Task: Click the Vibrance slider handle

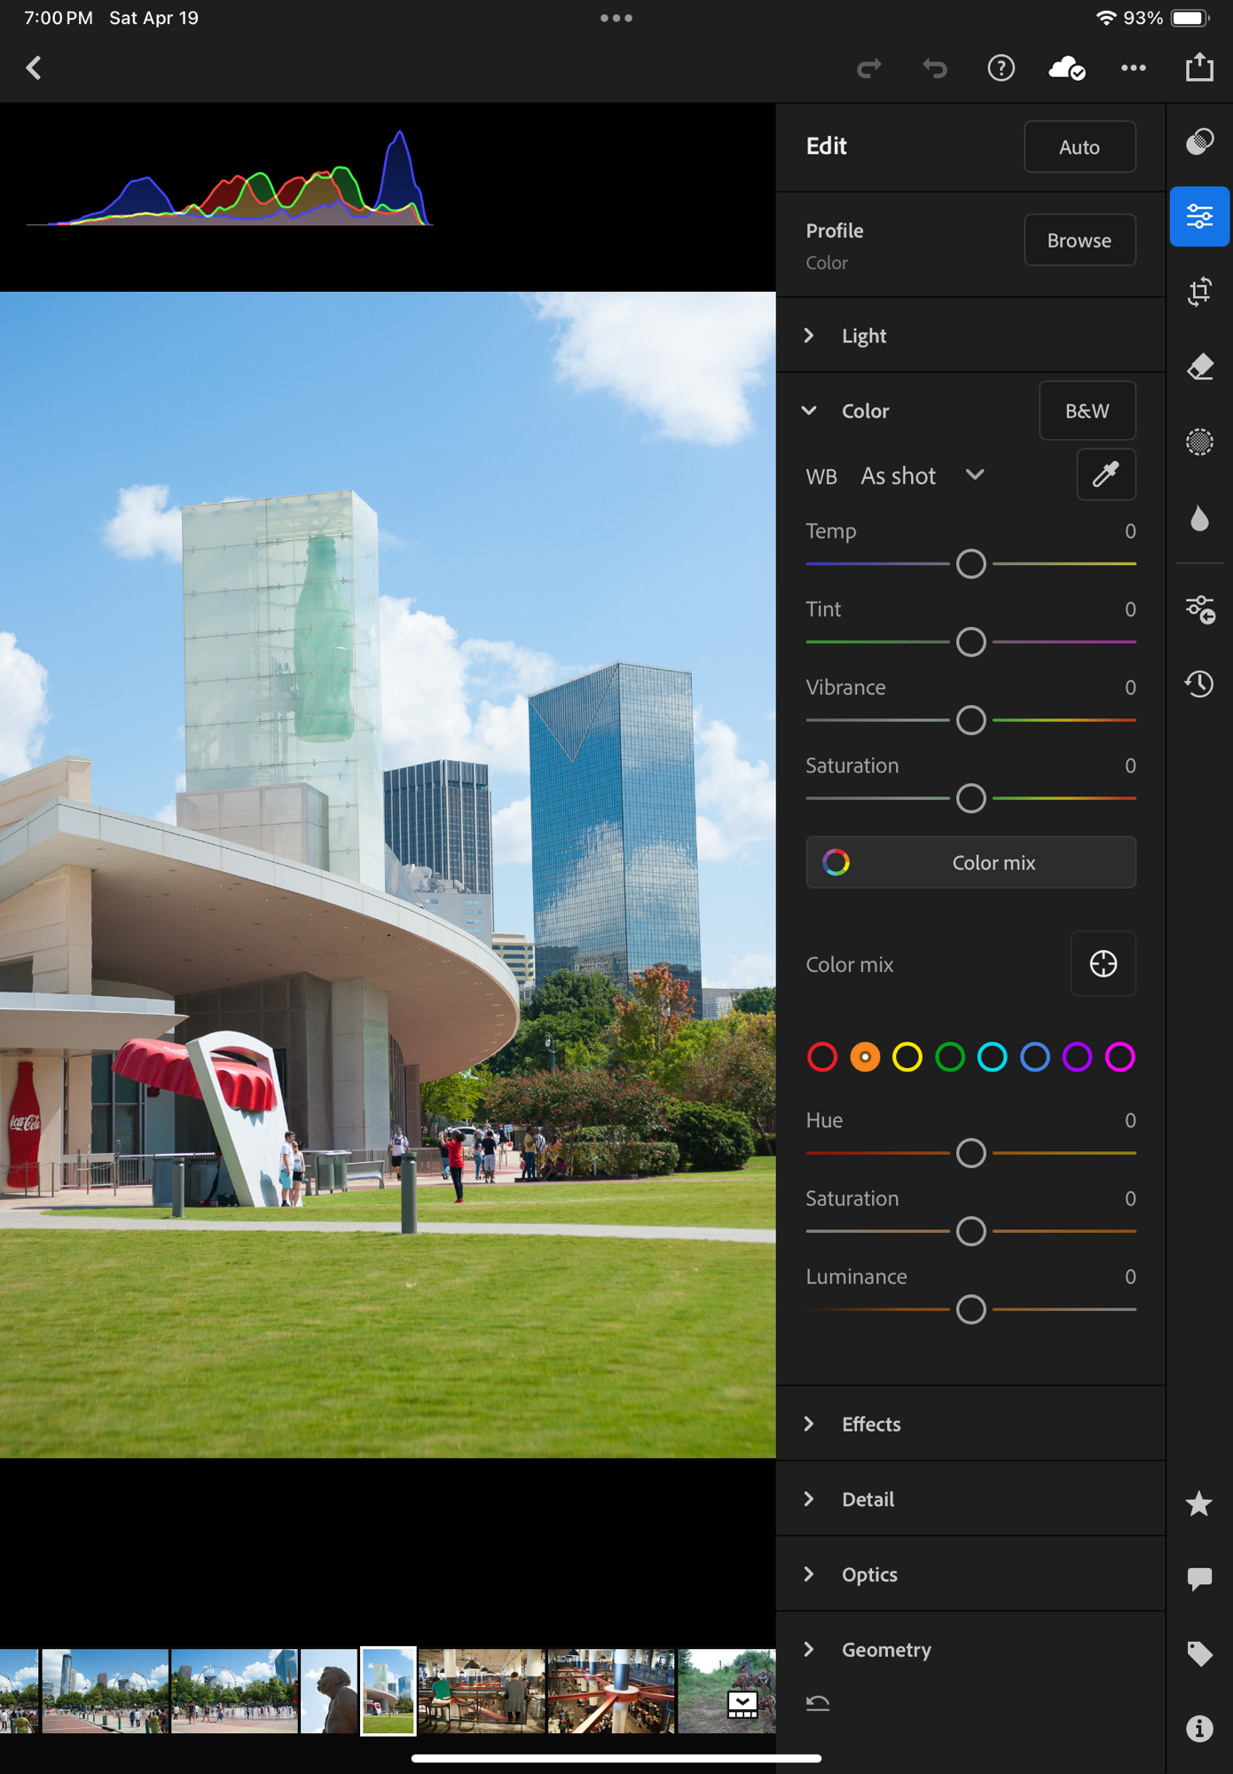Action: coord(971,720)
